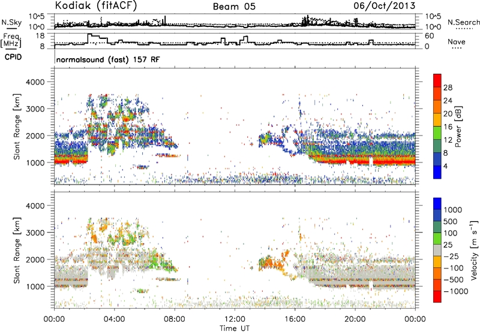Click velocity colorbar value '1000'
Image resolution: width=480 pixels, height=332 pixels.
452,210
